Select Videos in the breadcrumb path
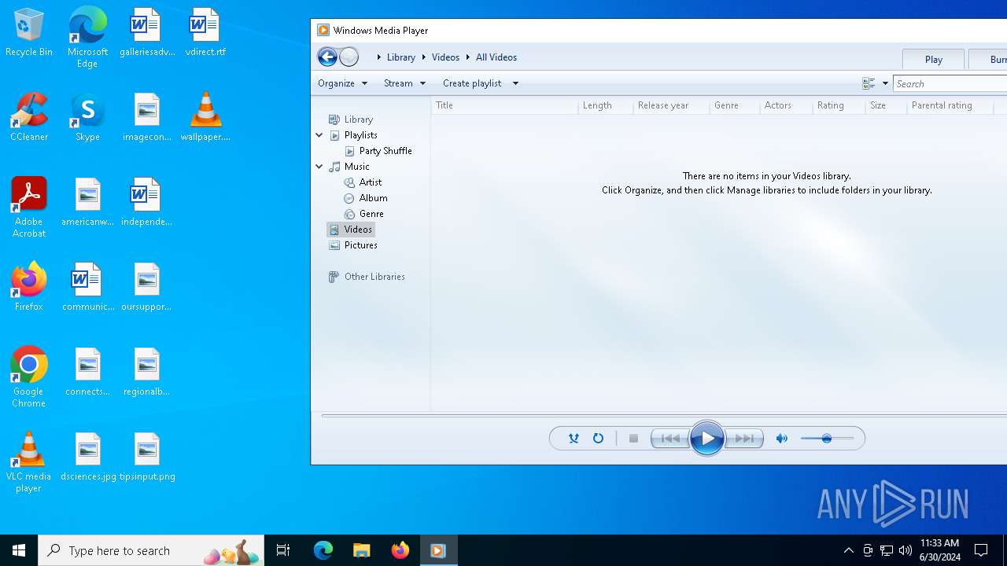 coord(445,57)
